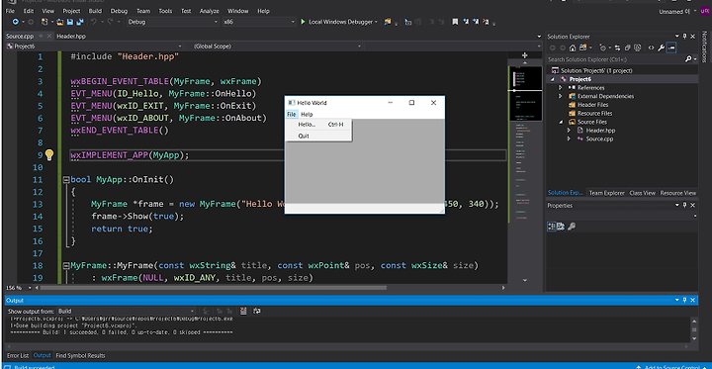Image resolution: width=712 pixels, height=369 pixels.
Task: Open Help menu in Hello World window
Action: pyautogui.click(x=307, y=114)
